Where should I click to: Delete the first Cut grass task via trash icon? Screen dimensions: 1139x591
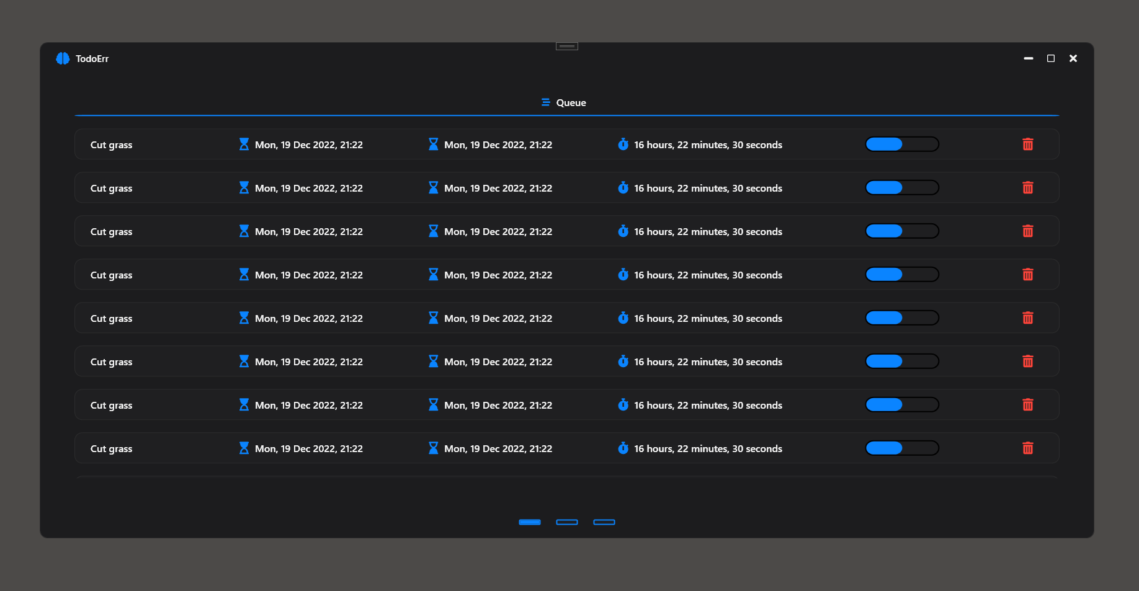click(x=1028, y=144)
